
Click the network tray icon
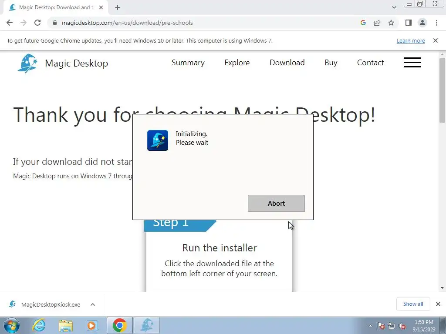pos(392,326)
